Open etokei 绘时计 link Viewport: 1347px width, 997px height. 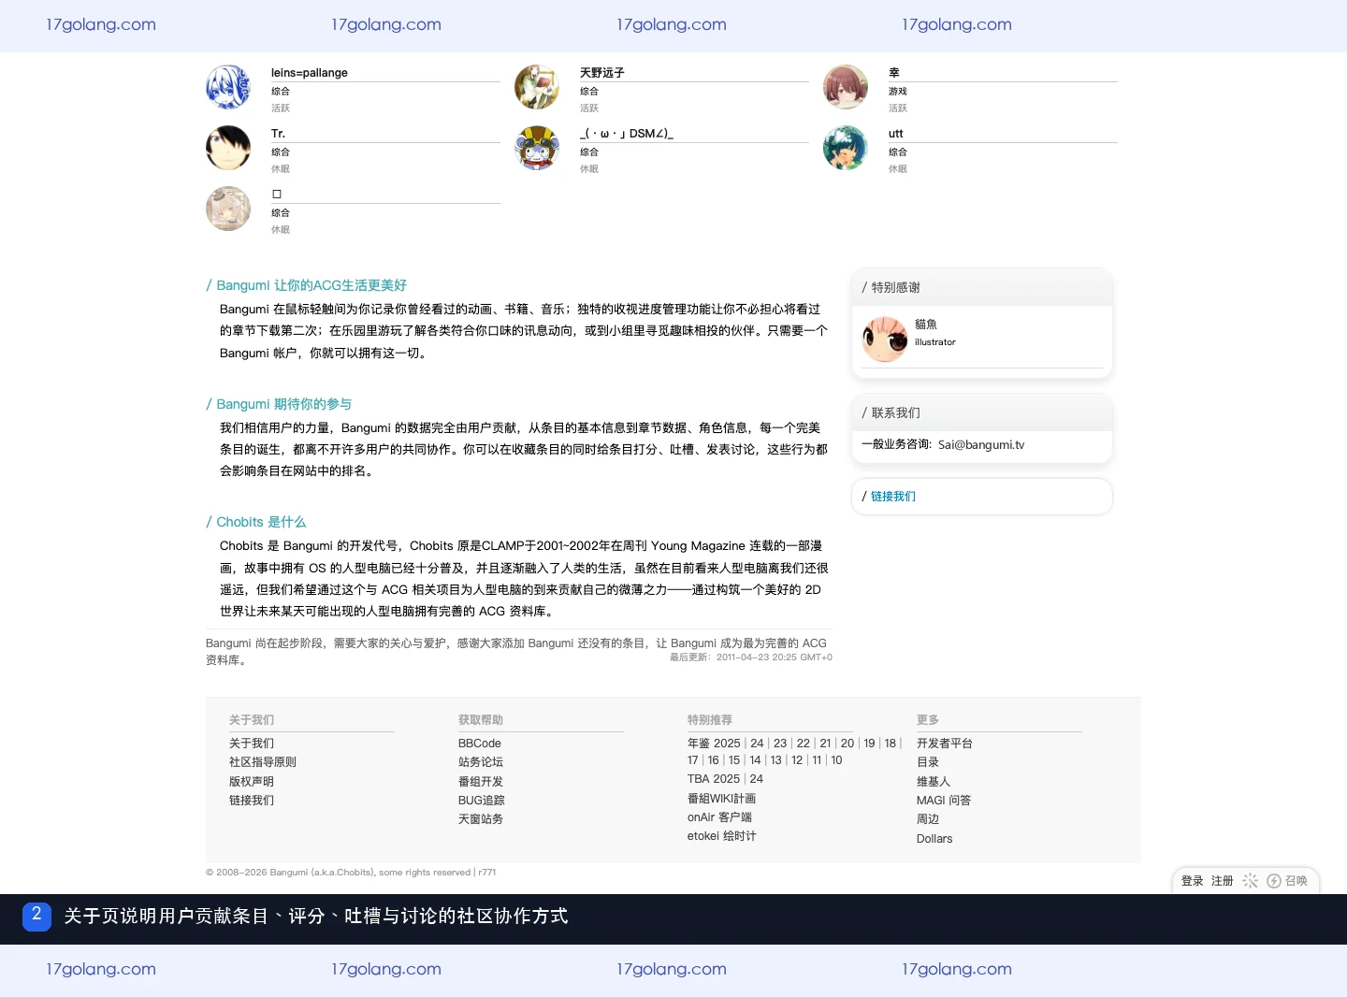click(x=722, y=836)
